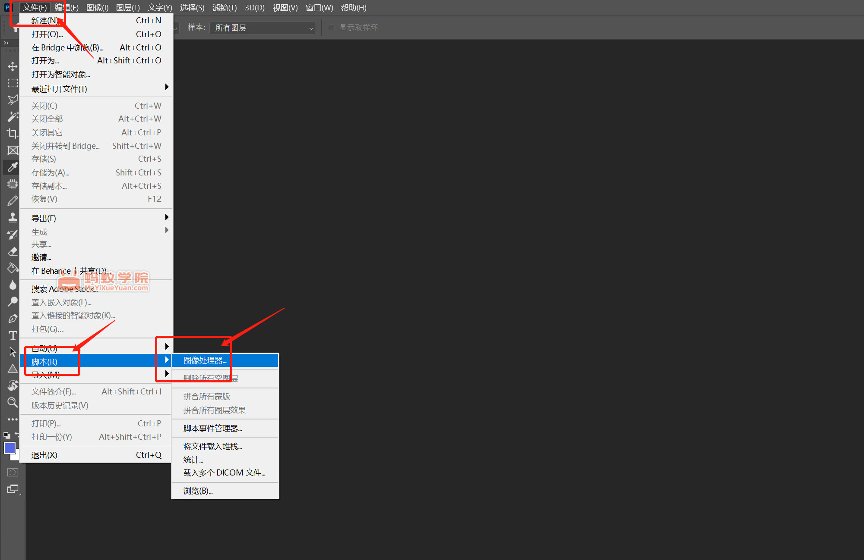The image size is (864, 560).
Task: Select the Eraser tool
Action: tap(13, 251)
